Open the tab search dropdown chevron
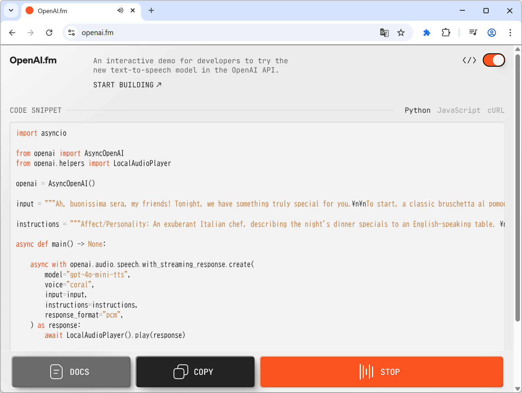 (11, 10)
